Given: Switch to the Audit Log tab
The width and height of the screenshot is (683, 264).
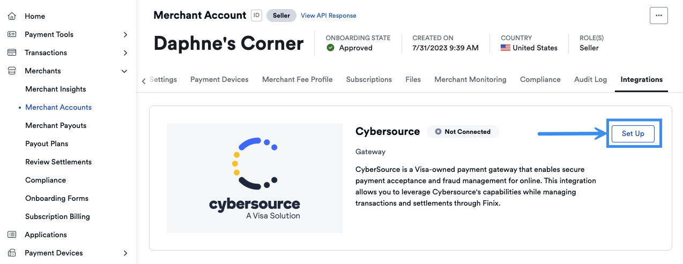Looking at the screenshot, I should pos(590,79).
